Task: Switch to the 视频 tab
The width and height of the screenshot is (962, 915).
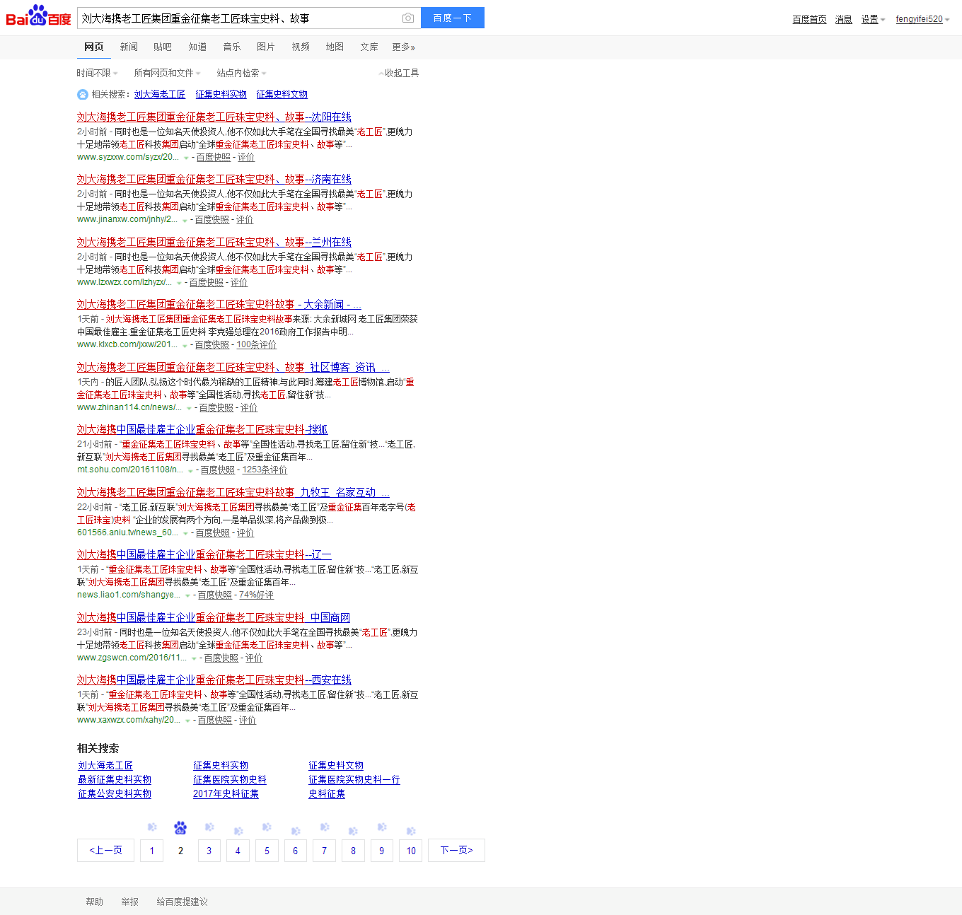Action: (x=301, y=47)
